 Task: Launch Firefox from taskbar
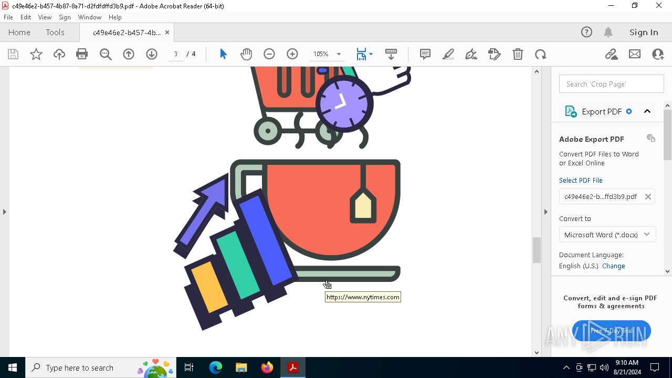coord(267,367)
